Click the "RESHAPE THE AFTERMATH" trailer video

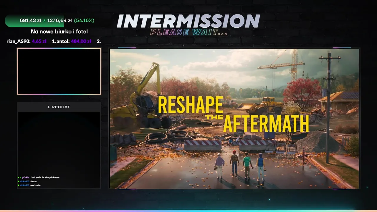[x=234, y=119]
